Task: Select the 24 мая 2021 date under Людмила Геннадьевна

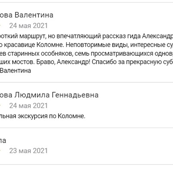Action: 29,106
